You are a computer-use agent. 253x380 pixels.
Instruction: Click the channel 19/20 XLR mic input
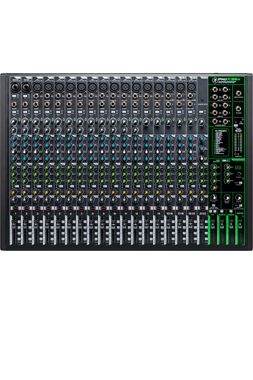[191, 87]
